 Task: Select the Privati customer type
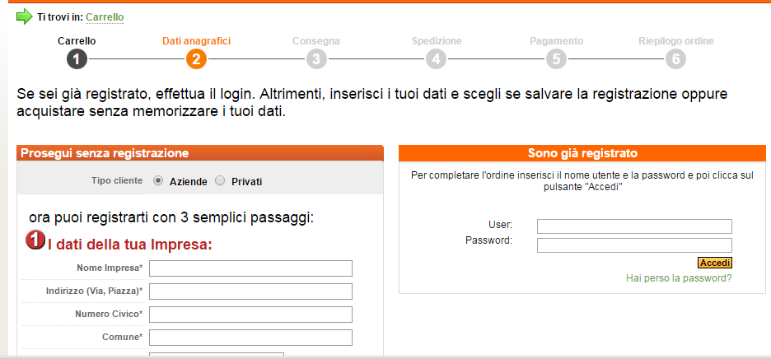pos(220,180)
